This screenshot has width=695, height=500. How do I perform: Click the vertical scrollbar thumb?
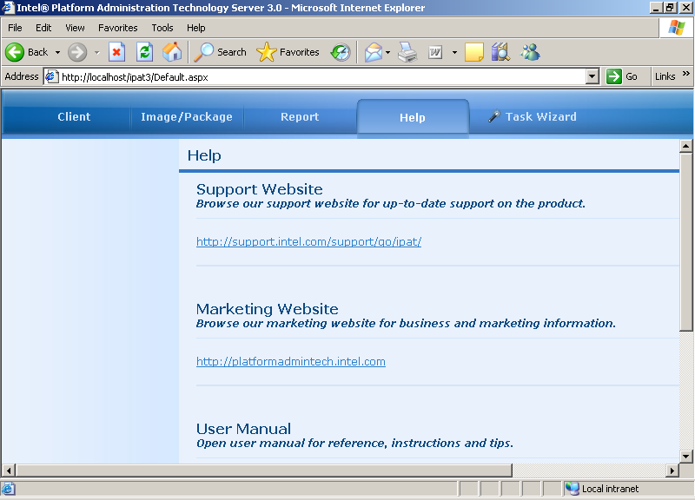[x=686, y=242]
